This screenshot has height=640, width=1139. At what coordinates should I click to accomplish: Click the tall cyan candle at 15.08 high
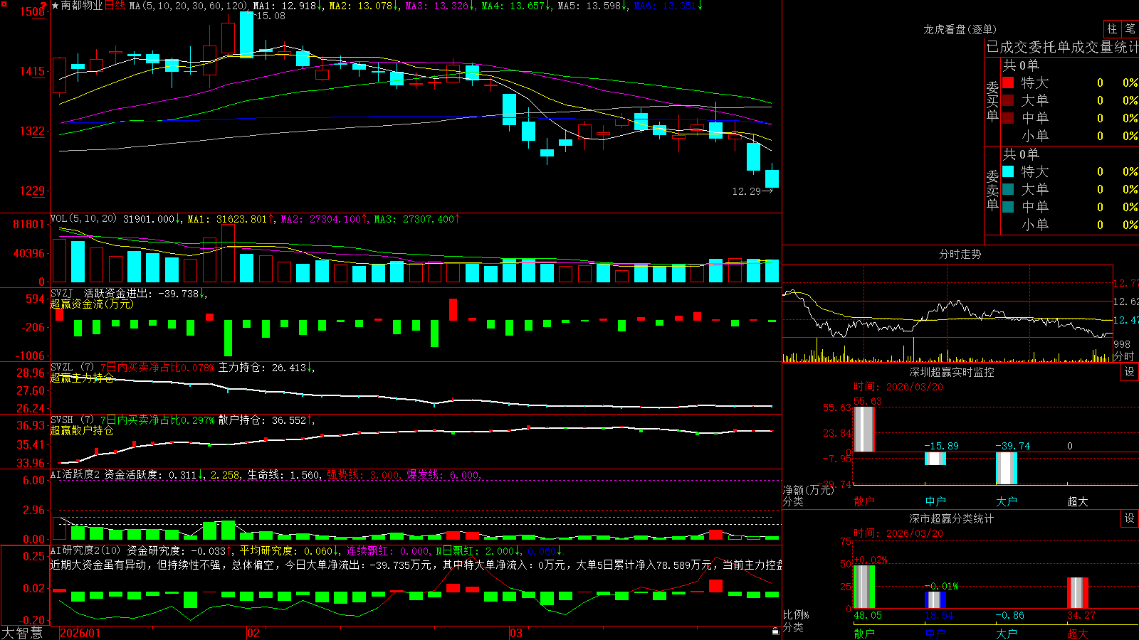point(246,33)
